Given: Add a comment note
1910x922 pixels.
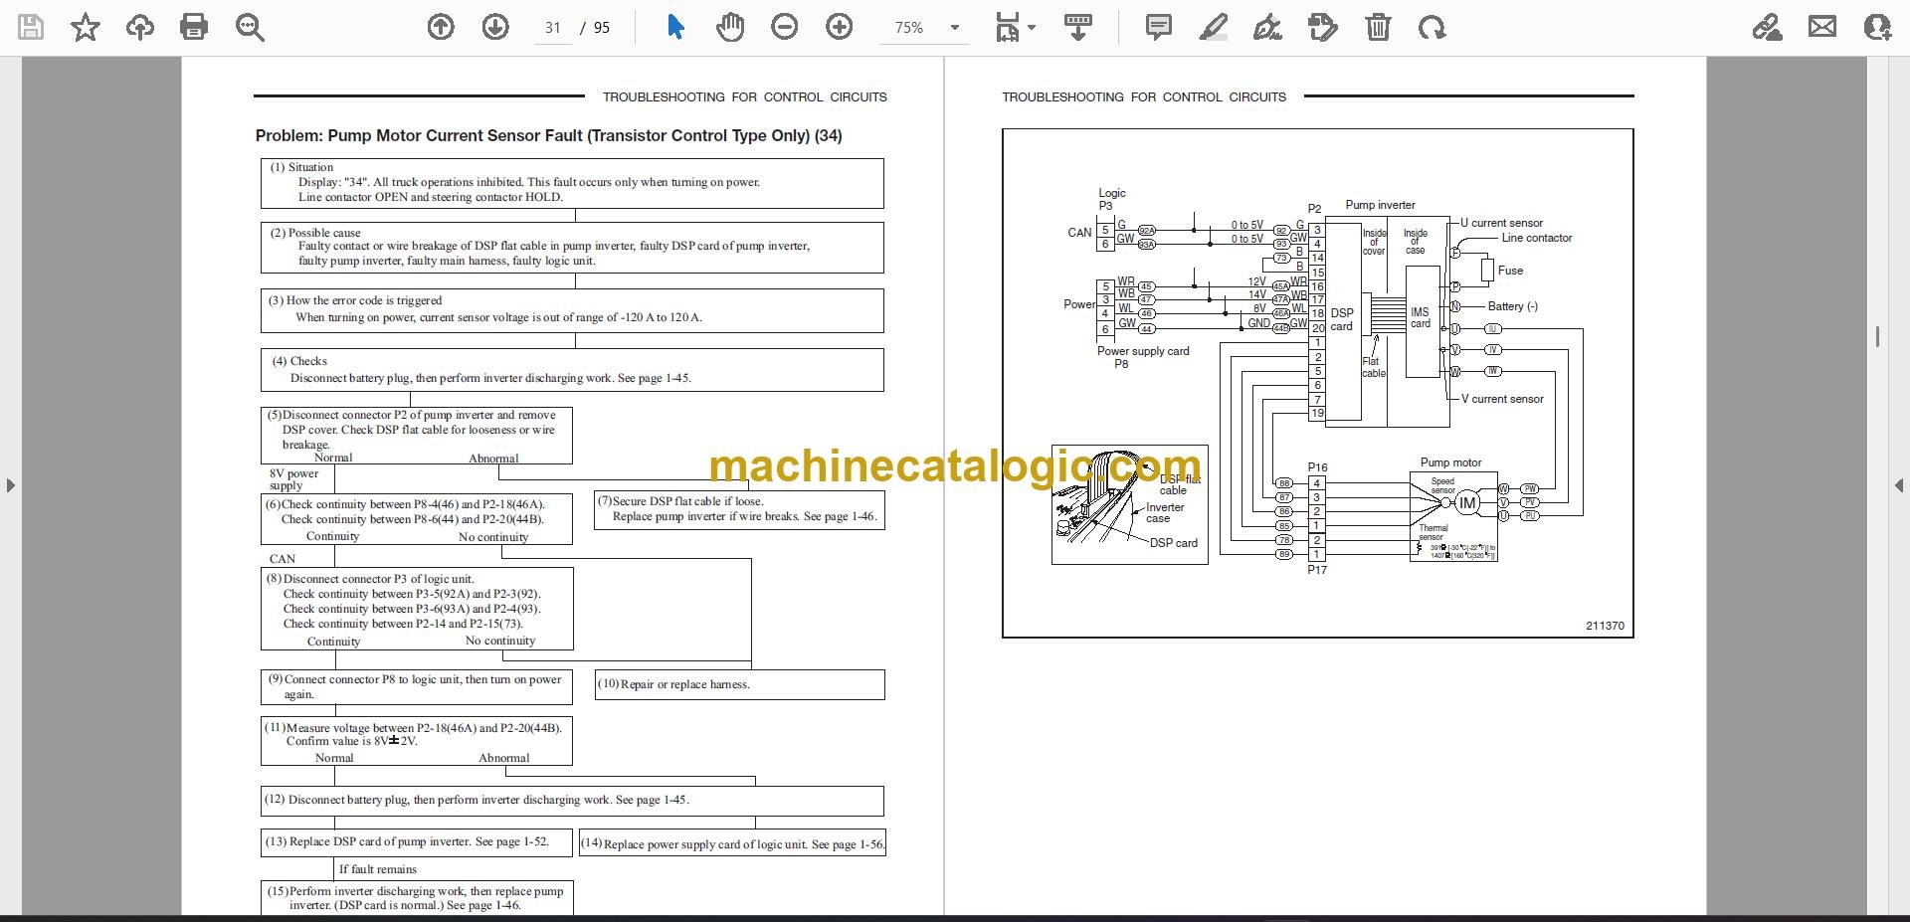Looking at the screenshot, I should point(1159,27).
